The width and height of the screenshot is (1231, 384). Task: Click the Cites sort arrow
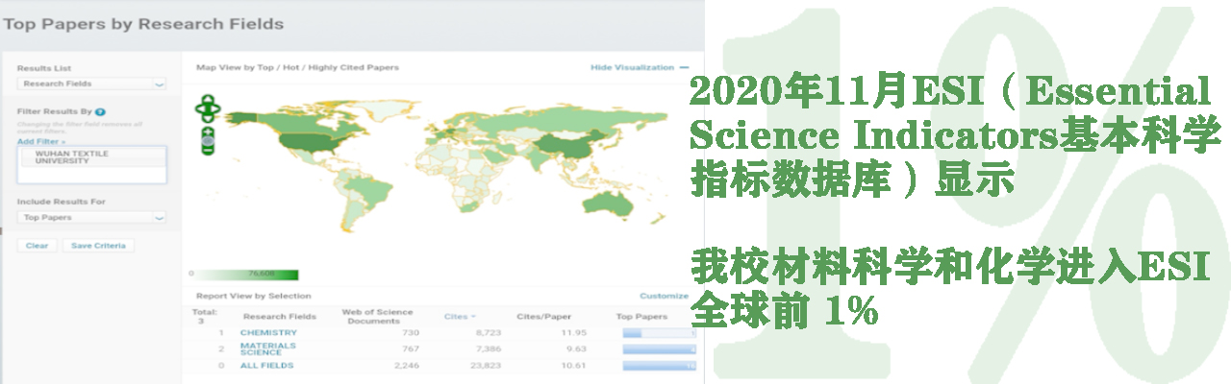[x=473, y=316]
